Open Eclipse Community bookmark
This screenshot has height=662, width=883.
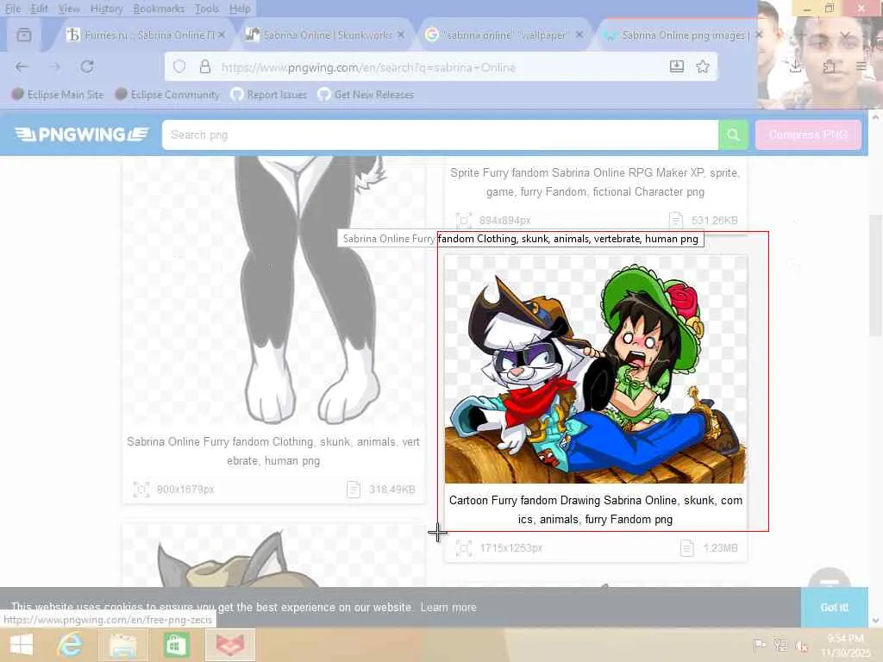[167, 95]
